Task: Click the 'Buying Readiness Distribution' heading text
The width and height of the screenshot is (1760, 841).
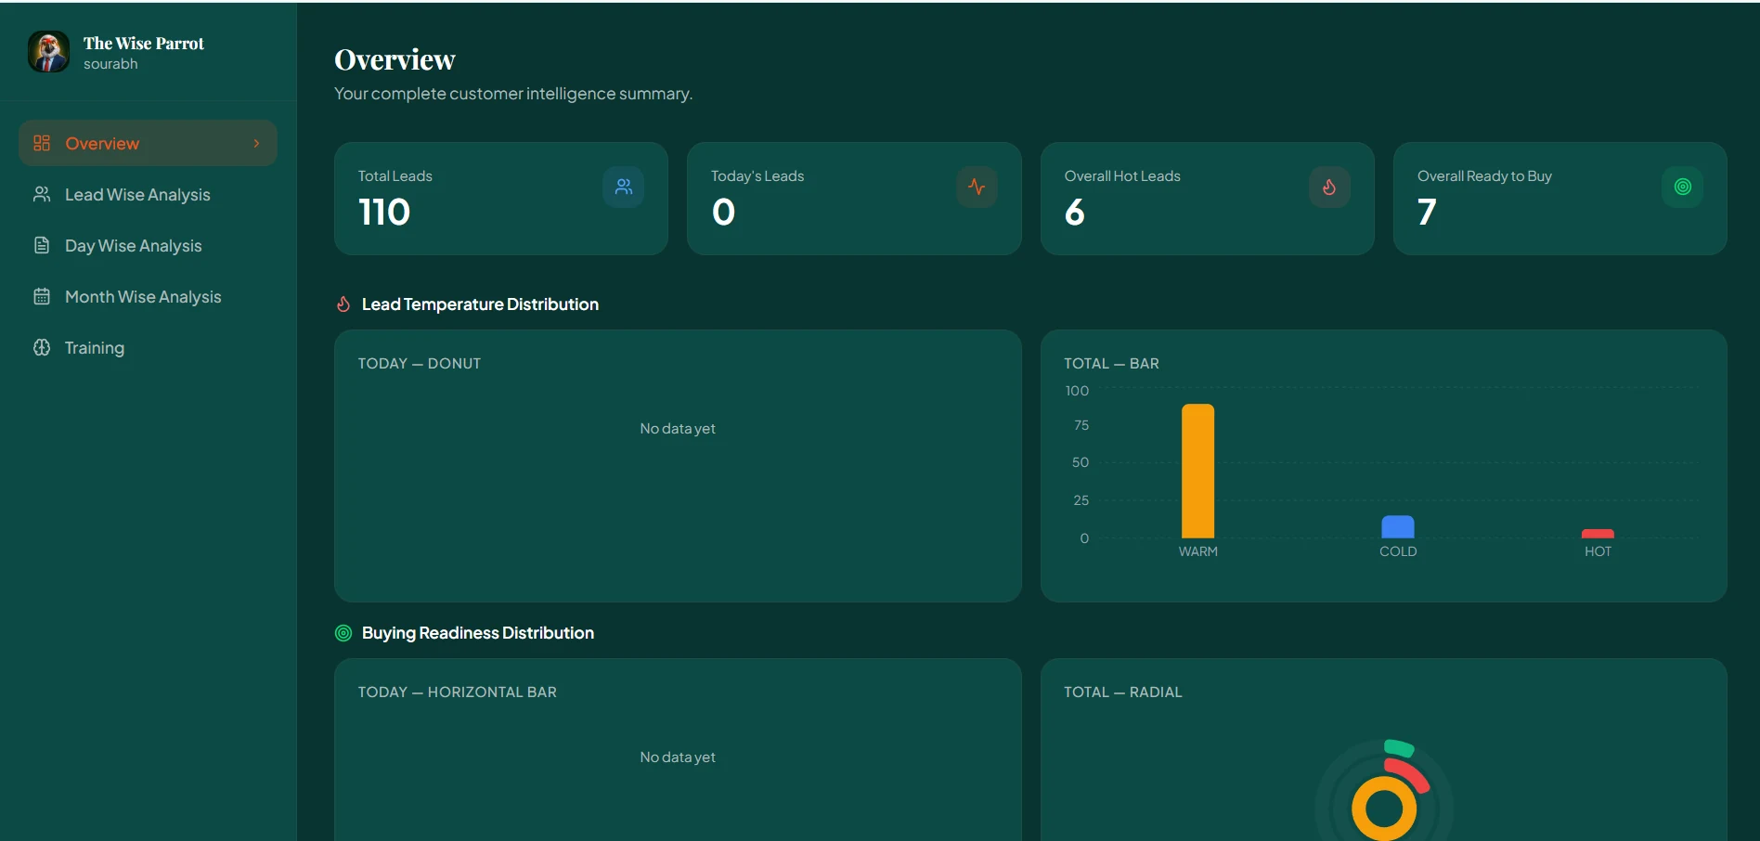Action: 478,633
